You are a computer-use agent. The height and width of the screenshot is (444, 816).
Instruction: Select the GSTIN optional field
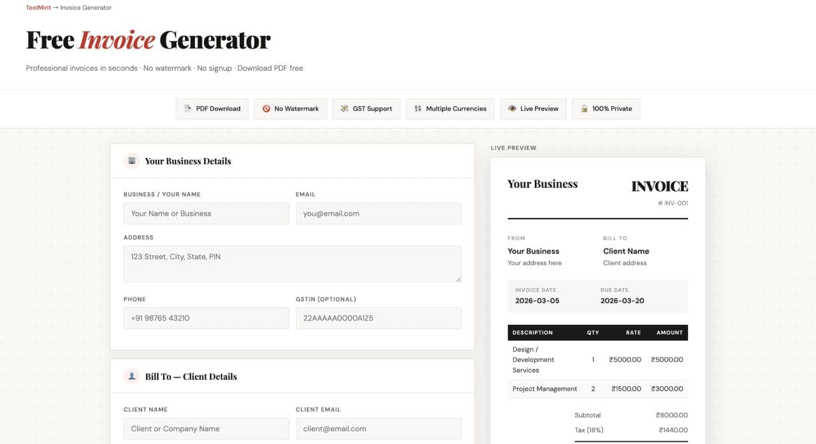(x=379, y=318)
